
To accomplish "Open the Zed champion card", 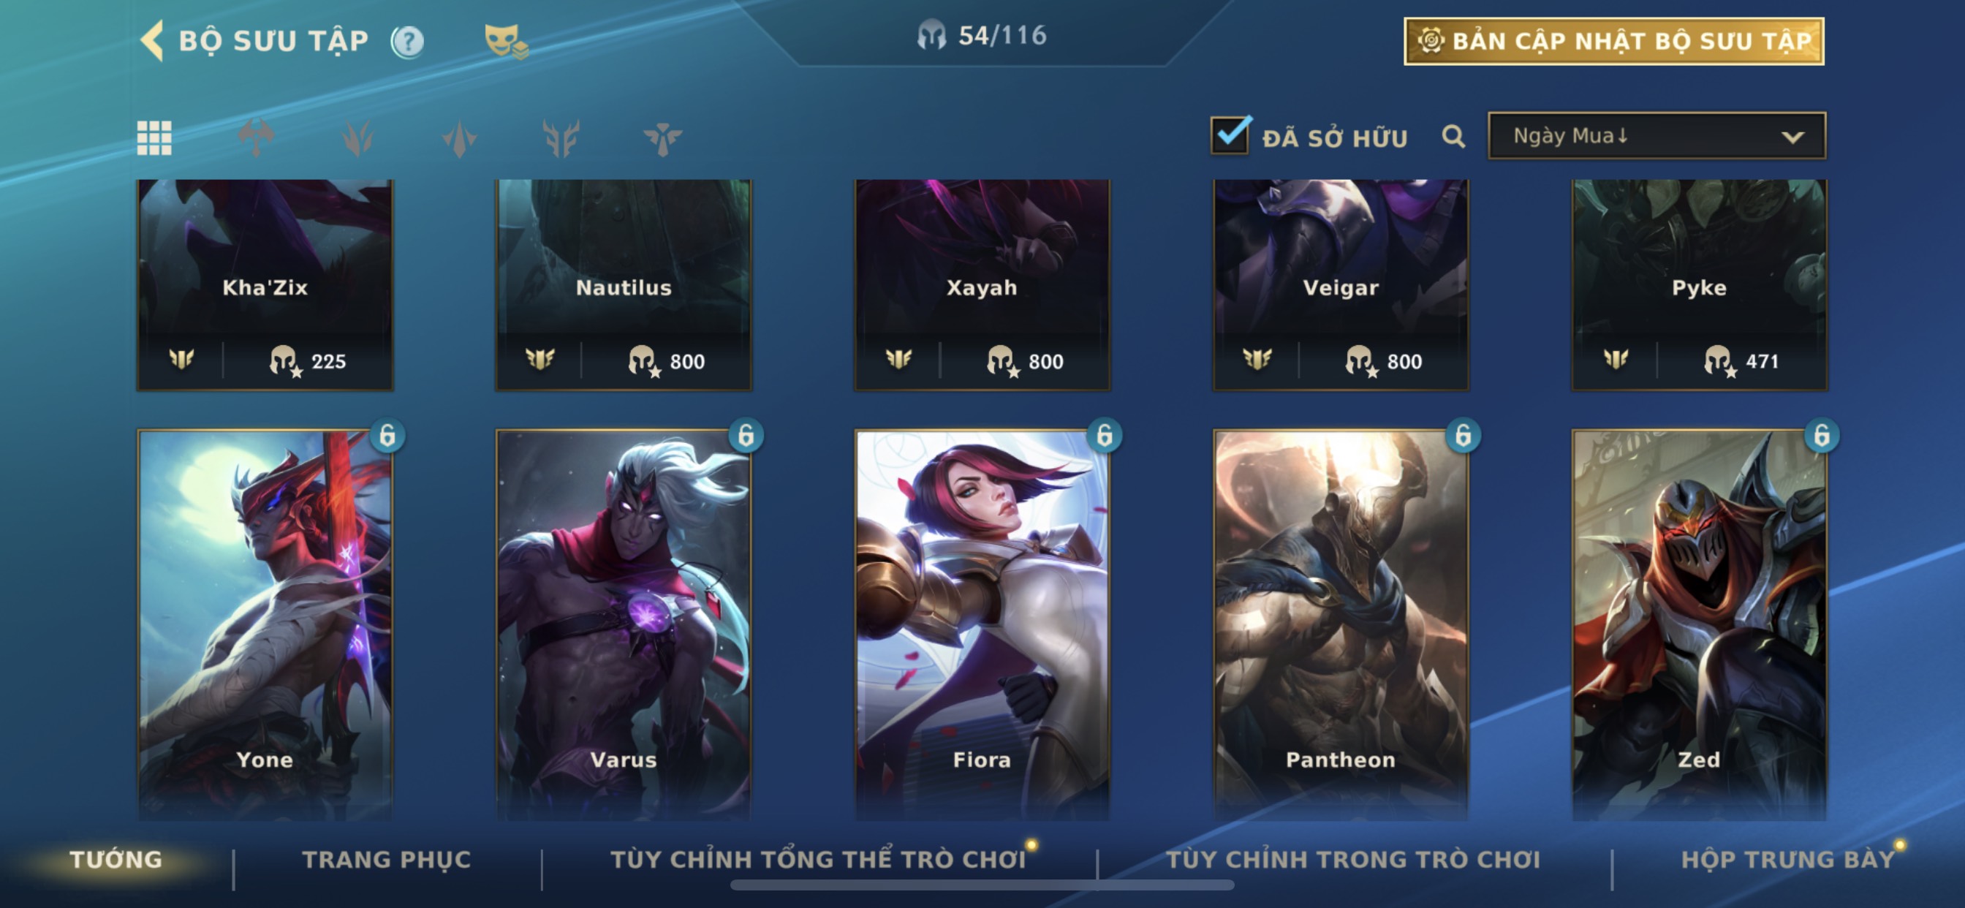I will click(x=1700, y=625).
